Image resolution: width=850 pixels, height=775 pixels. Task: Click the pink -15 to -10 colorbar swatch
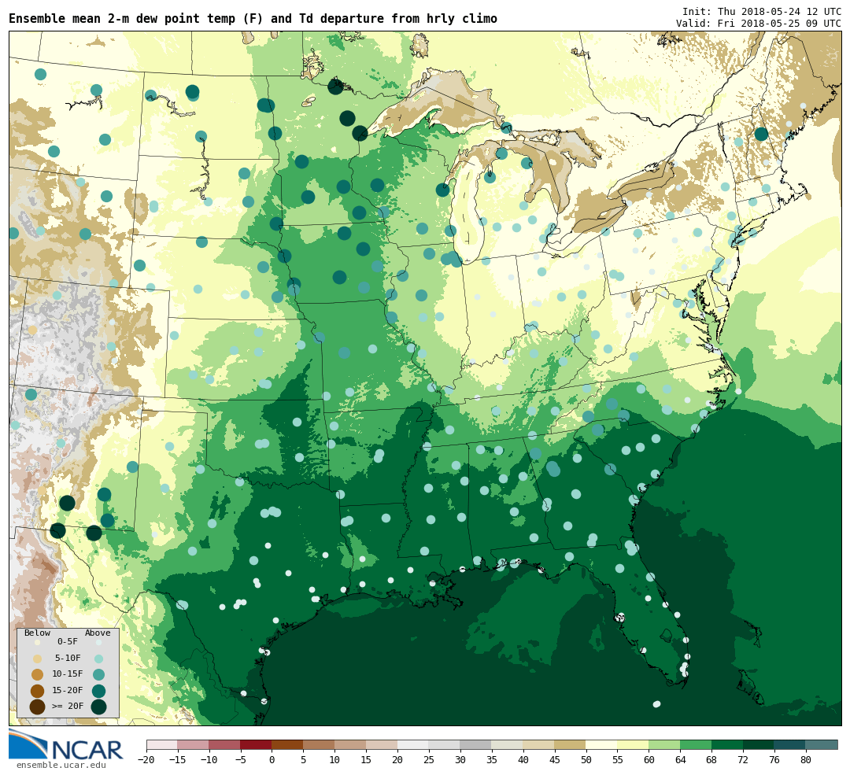[x=193, y=744]
